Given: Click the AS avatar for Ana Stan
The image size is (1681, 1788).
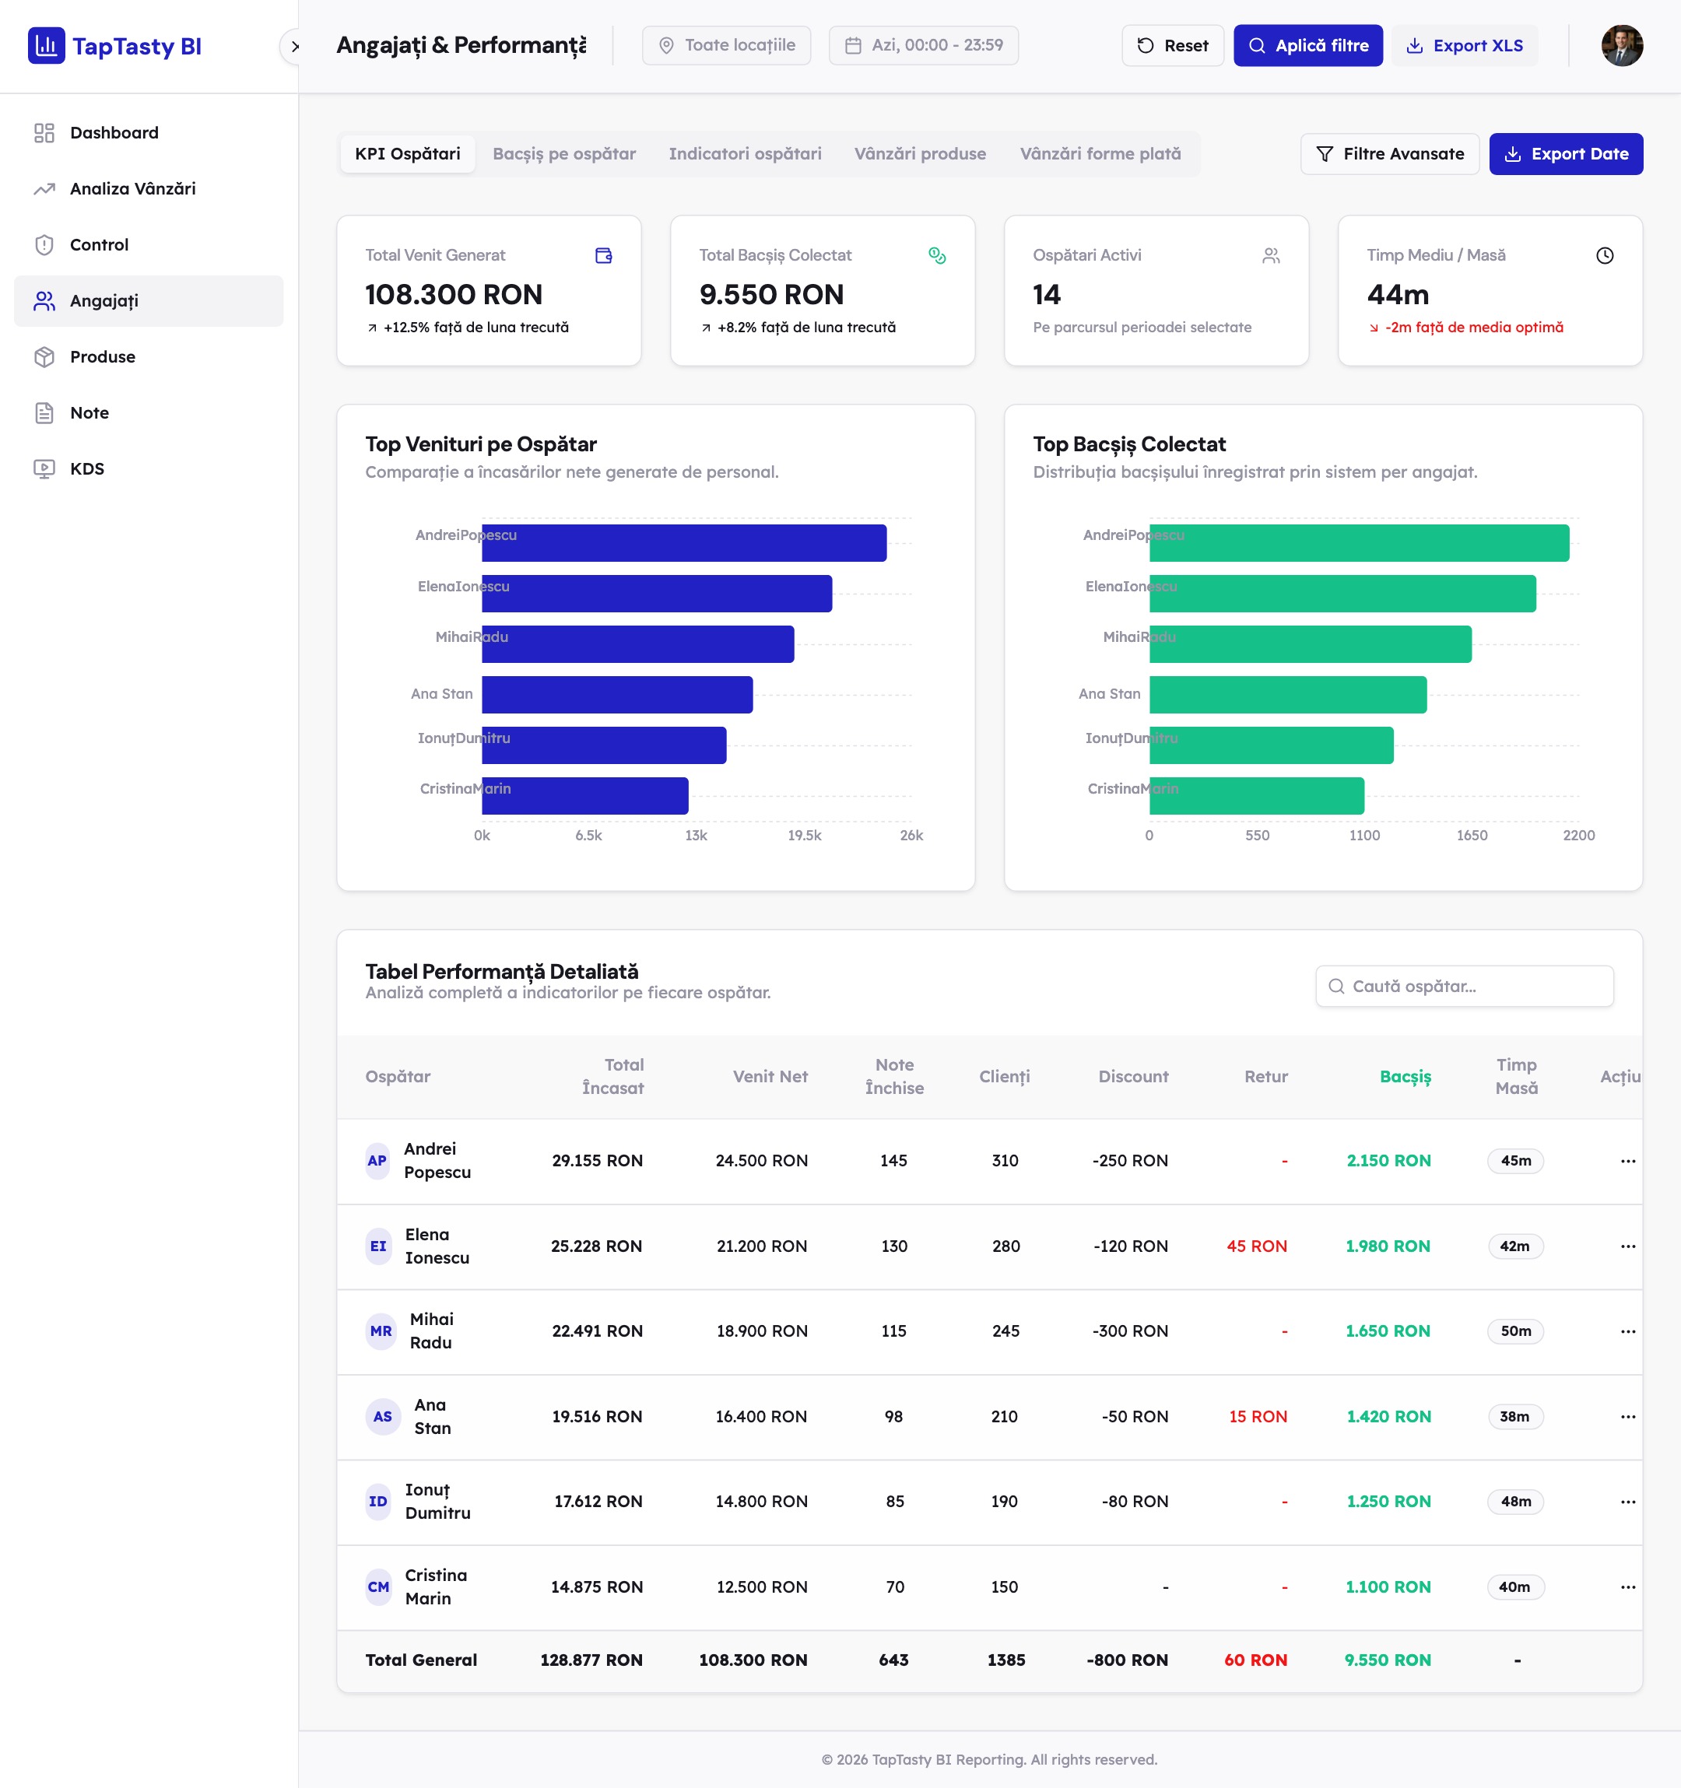Looking at the screenshot, I should (x=382, y=1417).
